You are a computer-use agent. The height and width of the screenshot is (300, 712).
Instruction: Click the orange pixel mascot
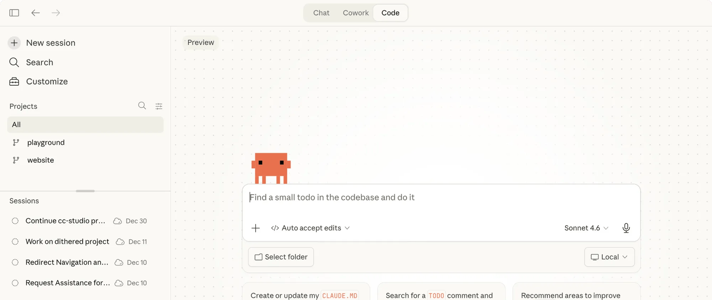point(271,168)
